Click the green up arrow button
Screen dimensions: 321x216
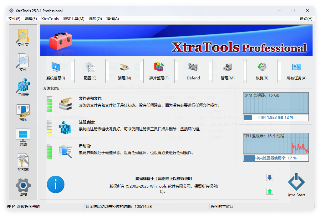[269, 191]
